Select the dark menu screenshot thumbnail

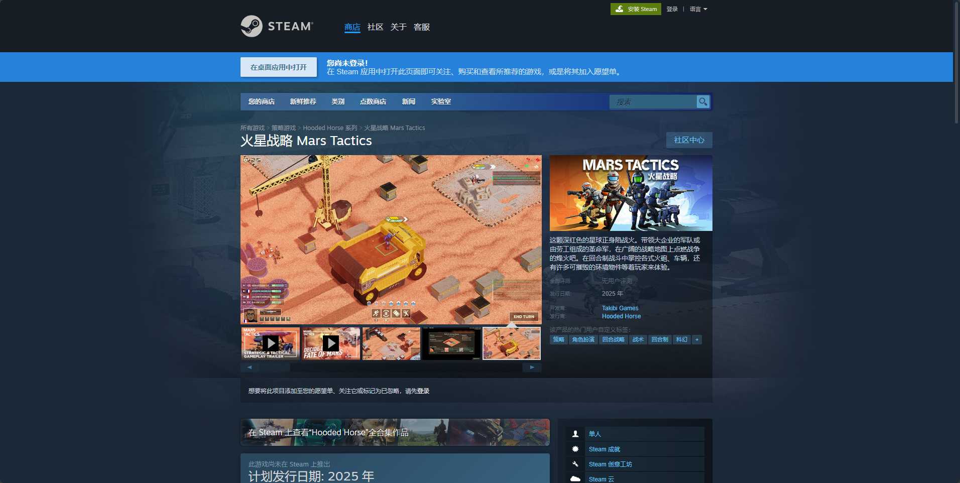451,343
